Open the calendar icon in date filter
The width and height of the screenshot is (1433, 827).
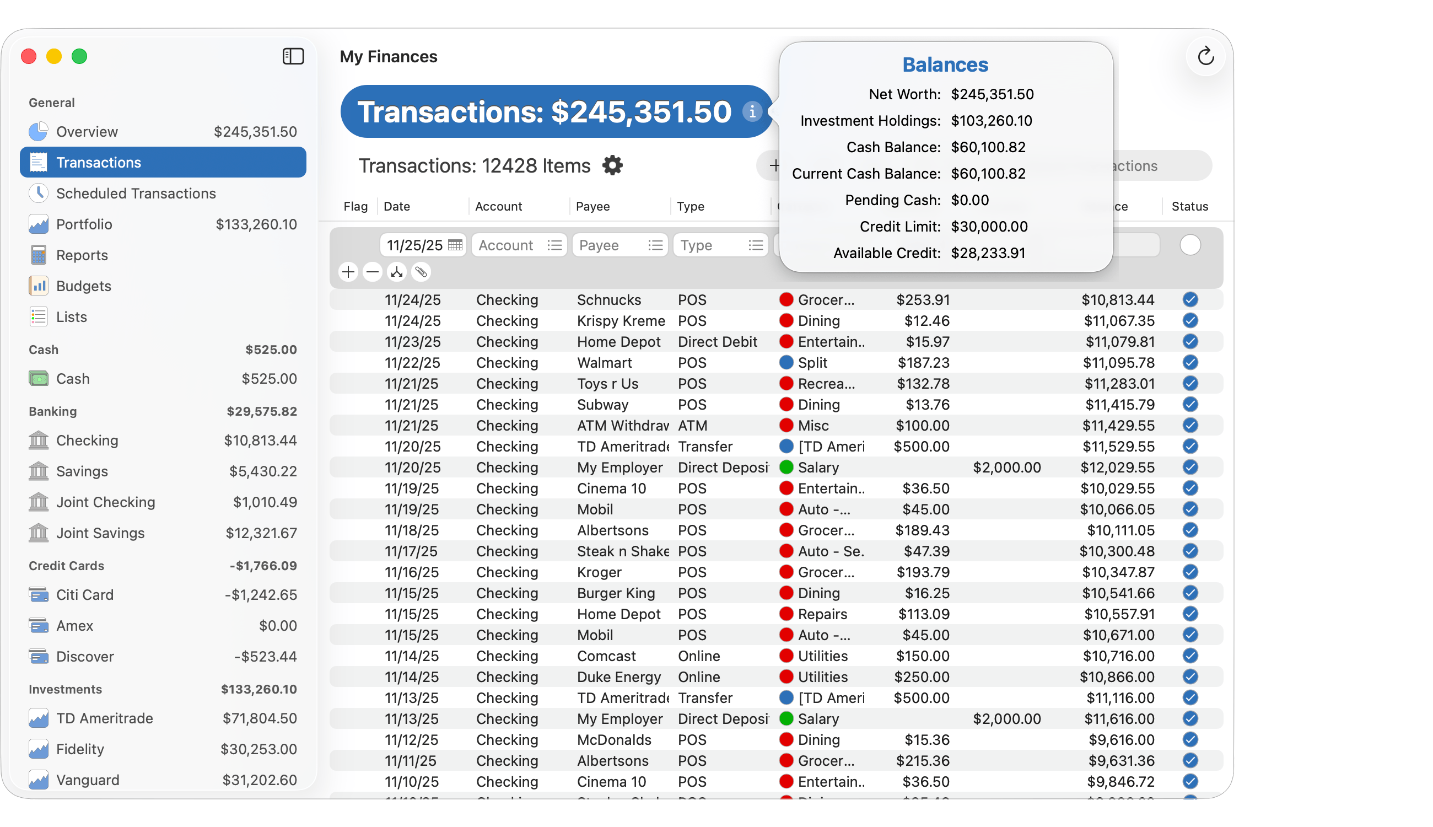coord(455,245)
